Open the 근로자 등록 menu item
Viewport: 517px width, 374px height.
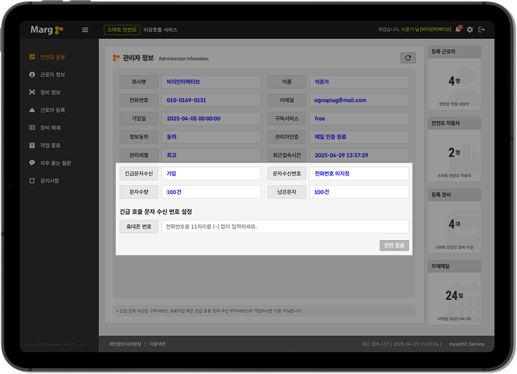pyautogui.click(x=53, y=110)
